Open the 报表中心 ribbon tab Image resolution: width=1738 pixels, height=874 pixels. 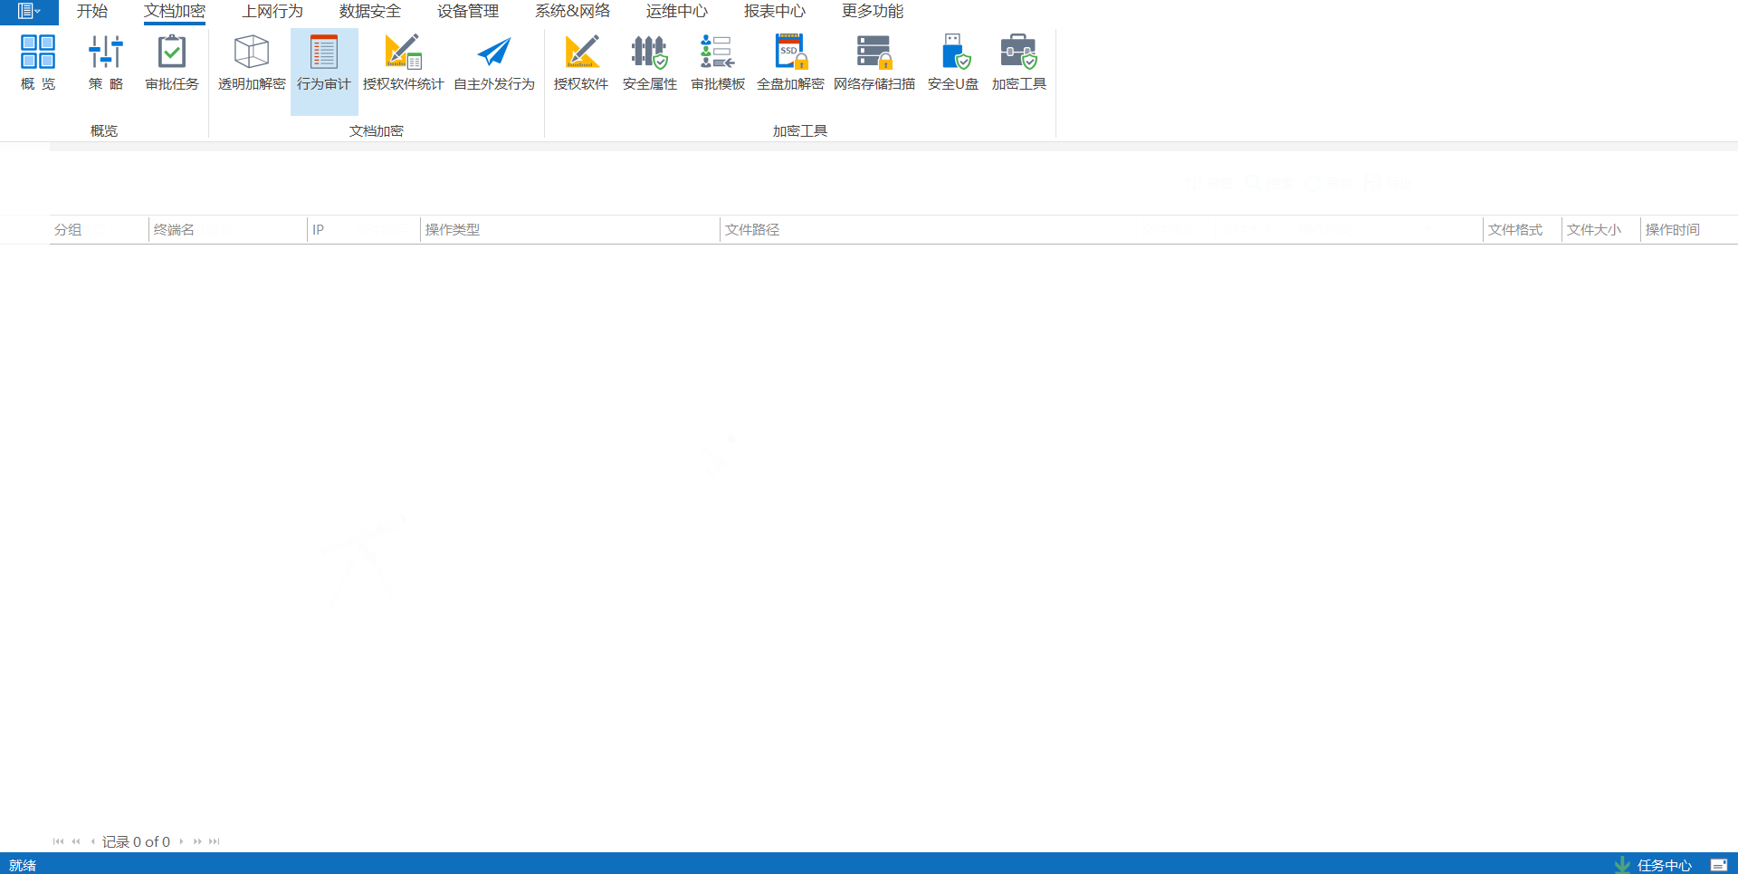tap(774, 12)
